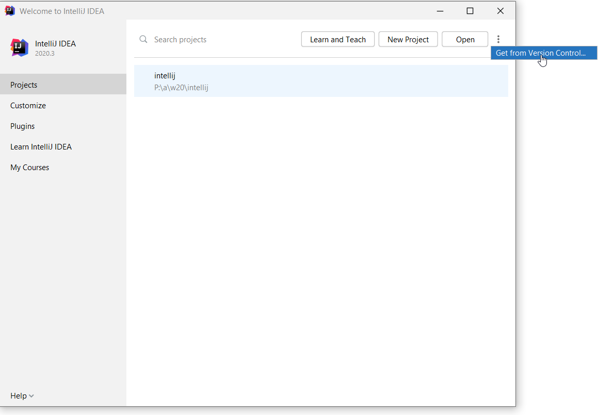Viewport: 598px width, 415px height.
Task: Click the IntelliJ IDEA logo in sidebar
Action: tap(20, 47)
